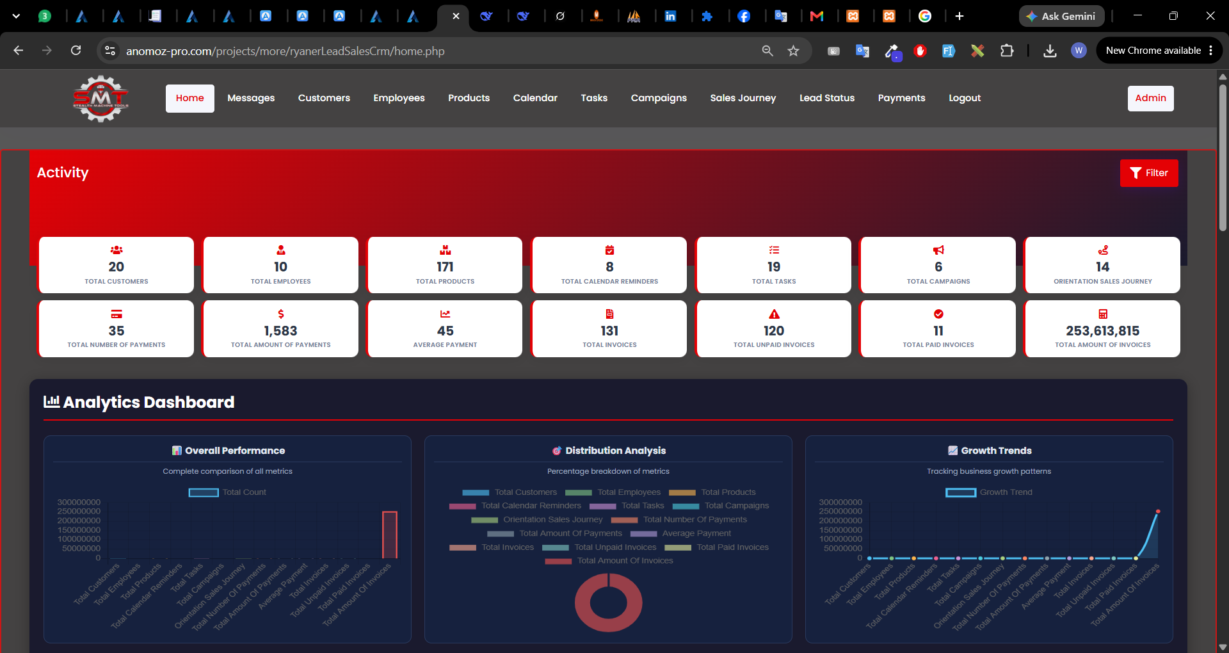Click Ask Gemini button
1229x653 pixels.
[x=1061, y=16]
